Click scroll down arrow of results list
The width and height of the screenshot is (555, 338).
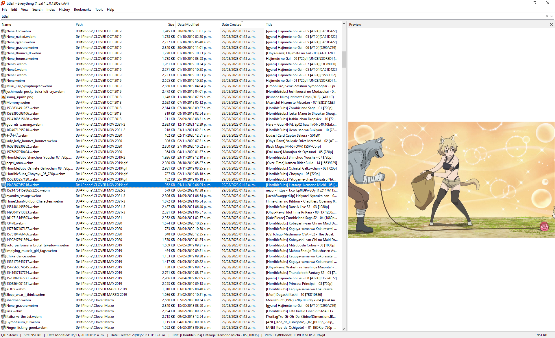coord(344,329)
